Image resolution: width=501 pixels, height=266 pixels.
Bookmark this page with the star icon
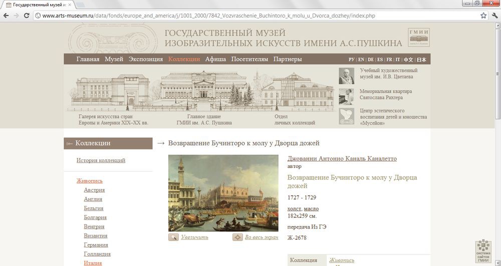(x=483, y=15)
